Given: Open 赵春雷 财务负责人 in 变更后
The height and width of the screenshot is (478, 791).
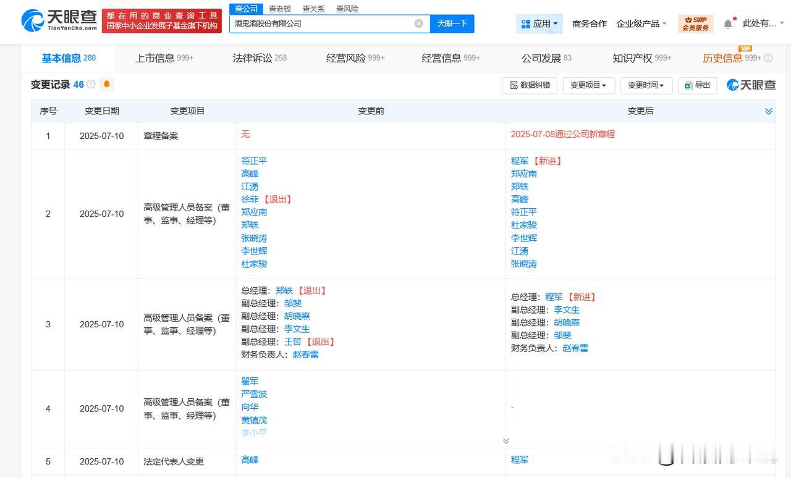Looking at the screenshot, I should click(575, 348).
